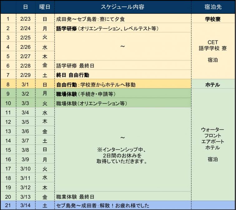Click the bold ホテル accommodation cell
Image resolution: width=236 pixels, height=210 pixels.
[213, 85]
